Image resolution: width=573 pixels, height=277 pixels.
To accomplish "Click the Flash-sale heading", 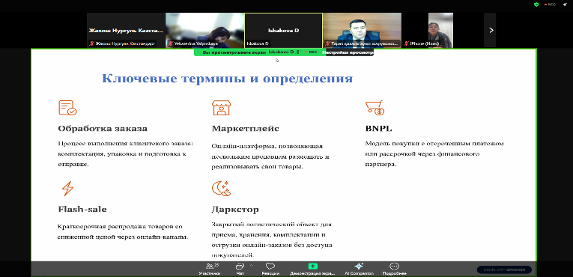I will pos(82,210).
